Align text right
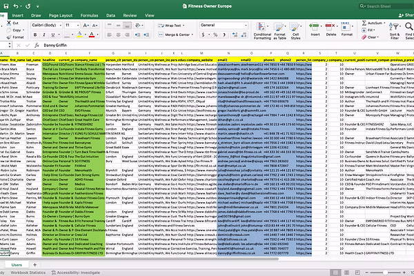Image resolution: width=414 pixels, height=276 pixels. click(x=127, y=35)
